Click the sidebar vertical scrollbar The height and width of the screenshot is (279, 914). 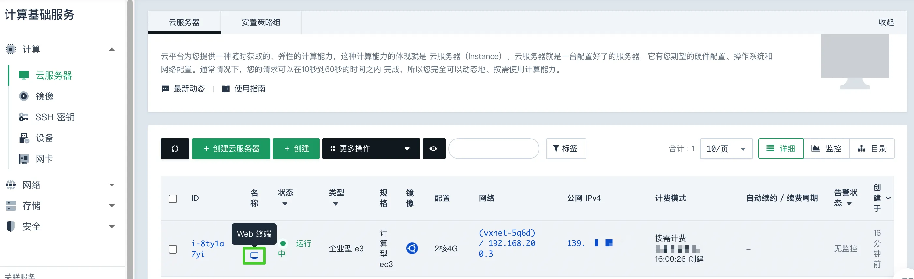(x=130, y=139)
